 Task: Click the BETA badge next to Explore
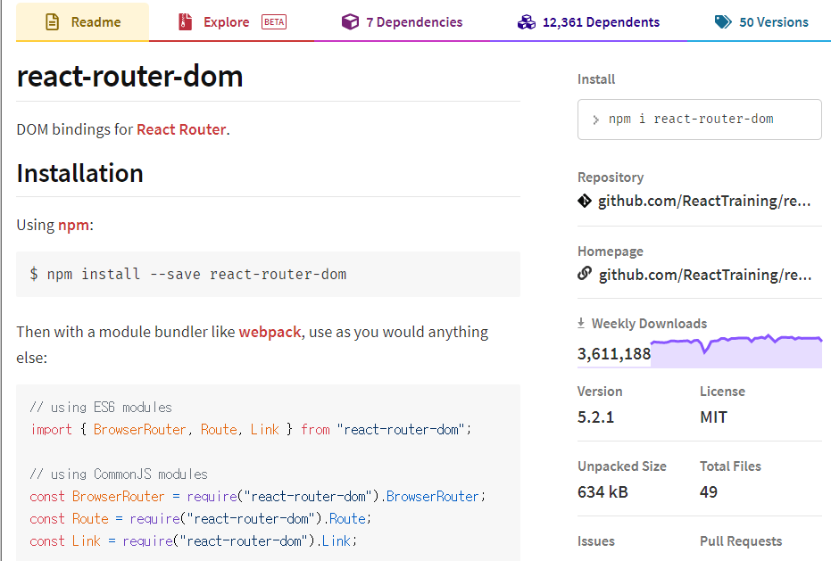click(274, 21)
